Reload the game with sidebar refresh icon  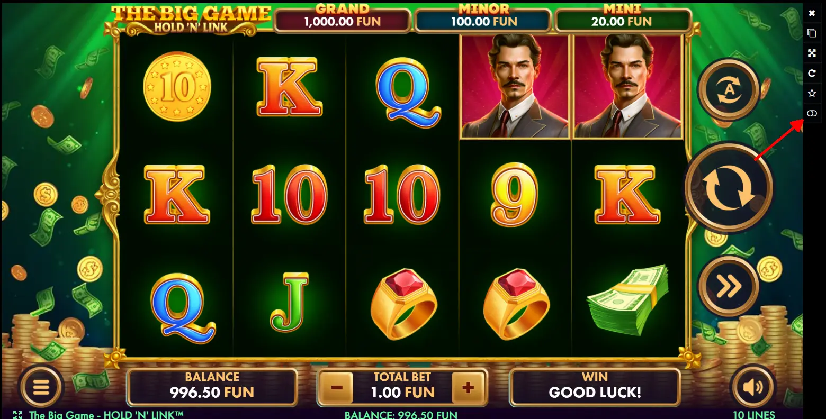tap(812, 73)
